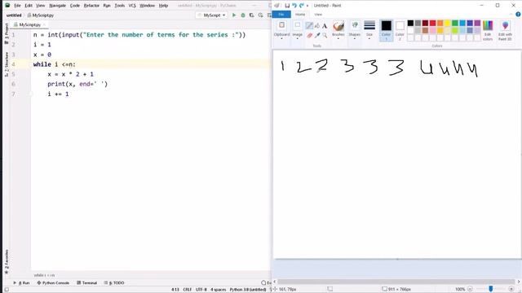The image size is (522, 293).
Task: Open the Tools menu in PyCharm
Action: coord(120,6)
